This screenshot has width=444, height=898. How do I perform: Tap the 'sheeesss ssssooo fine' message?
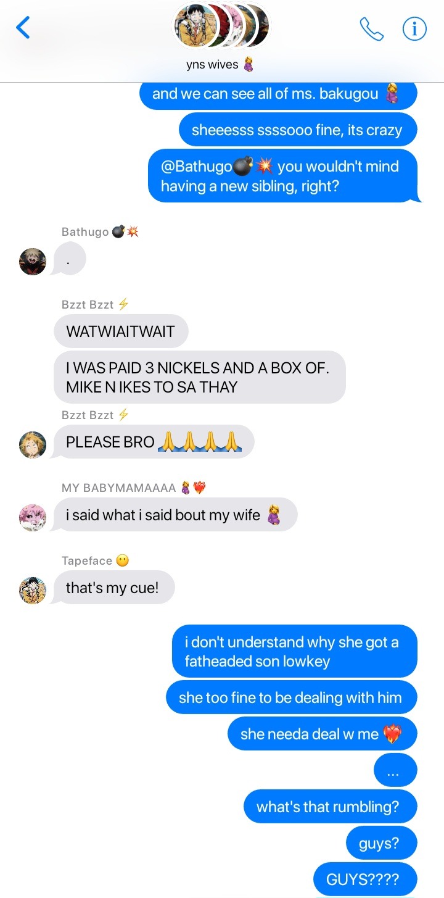pyautogui.click(x=298, y=130)
